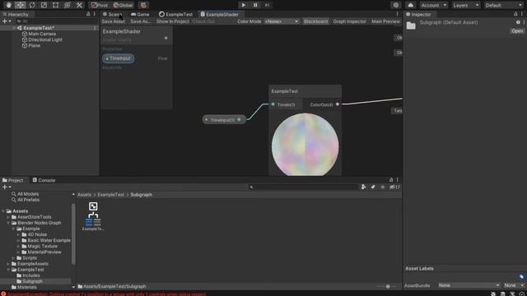Select the AssetStoreTools folder

35,217
